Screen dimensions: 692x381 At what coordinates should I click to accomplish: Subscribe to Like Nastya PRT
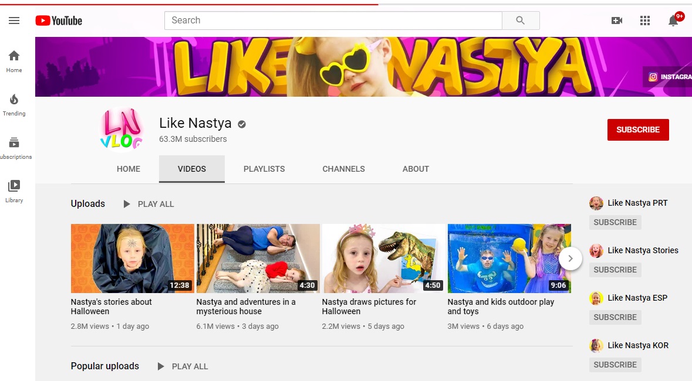[615, 222]
